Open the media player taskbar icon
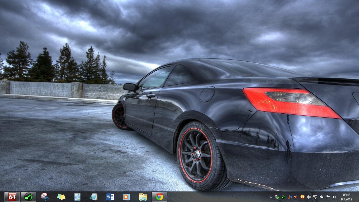This screenshot has height=202, width=359. pyautogui.click(x=126, y=197)
